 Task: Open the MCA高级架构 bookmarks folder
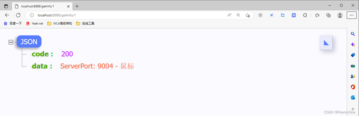tap(60, 24)
